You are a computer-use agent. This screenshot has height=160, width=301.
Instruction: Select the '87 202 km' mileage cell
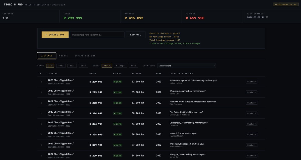[138, 145]
